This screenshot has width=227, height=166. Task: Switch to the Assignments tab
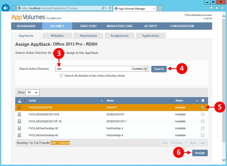(120, 36)
